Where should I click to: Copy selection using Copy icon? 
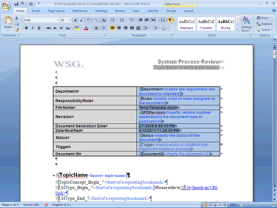17,24
